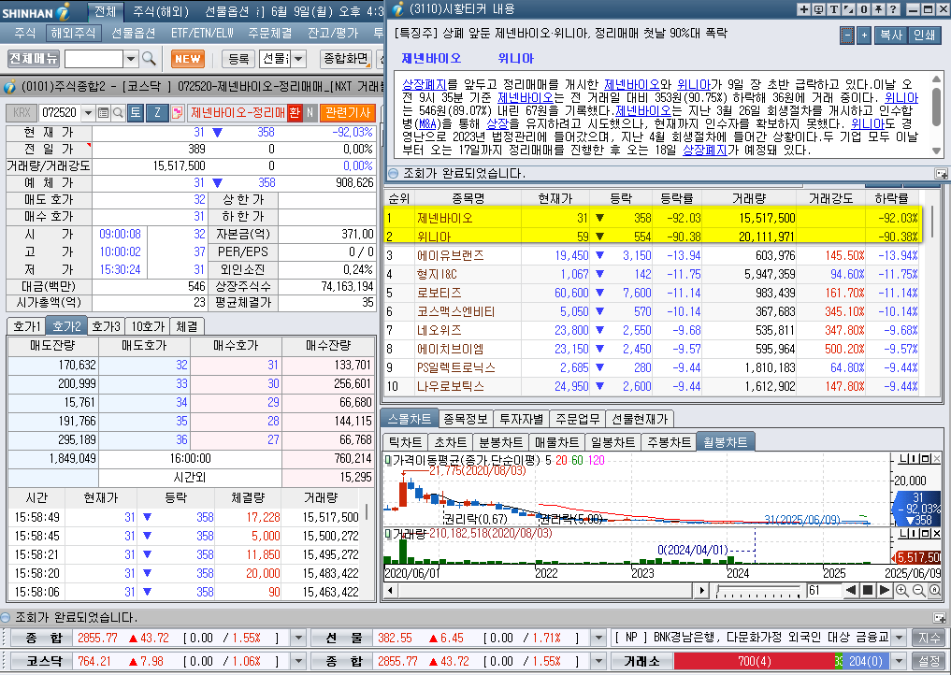Zoom out the chart with magnifier minus

[918, 590]
